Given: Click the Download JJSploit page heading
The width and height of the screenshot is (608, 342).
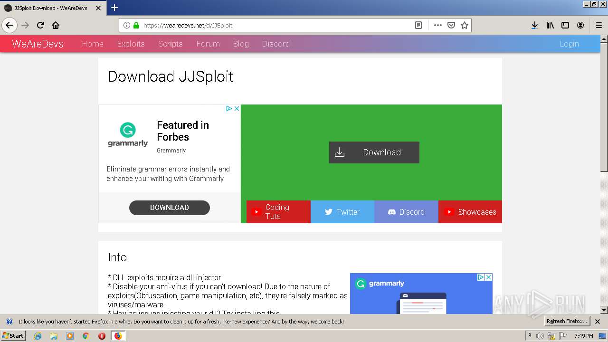Looking at the screenshot, I should tap(171, 76).
